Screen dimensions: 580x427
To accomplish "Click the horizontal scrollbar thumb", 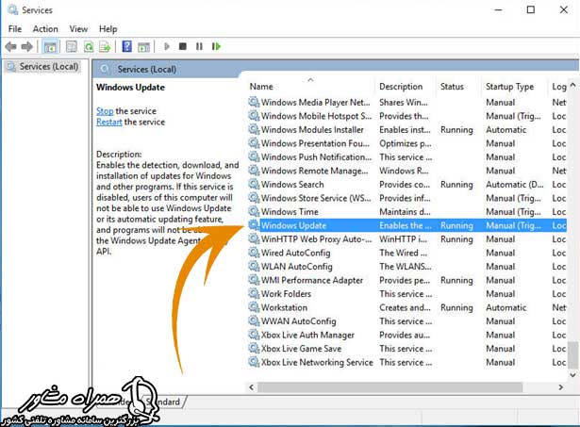I will [390, 387].
